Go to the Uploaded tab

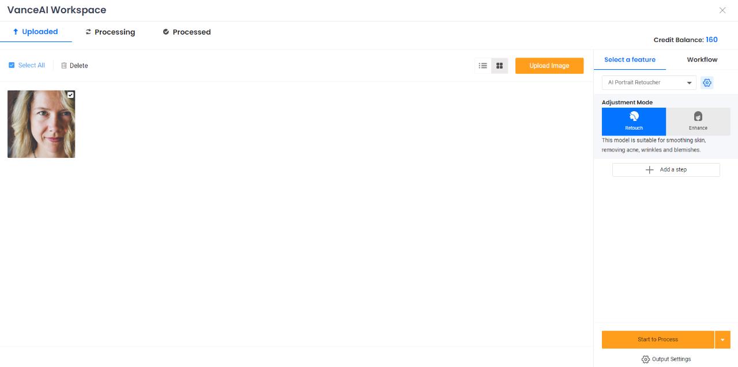coord(35,32)
